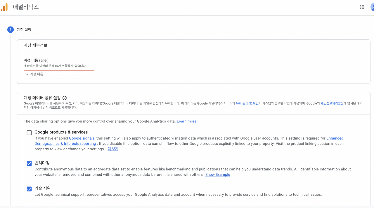Click the 예 보기 link
This screenshot has height=208, width=374.
(113, 149)
